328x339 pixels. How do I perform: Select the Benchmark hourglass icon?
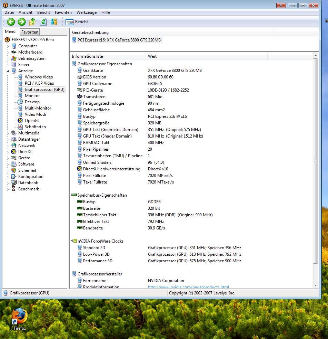[x=14, y=189]
